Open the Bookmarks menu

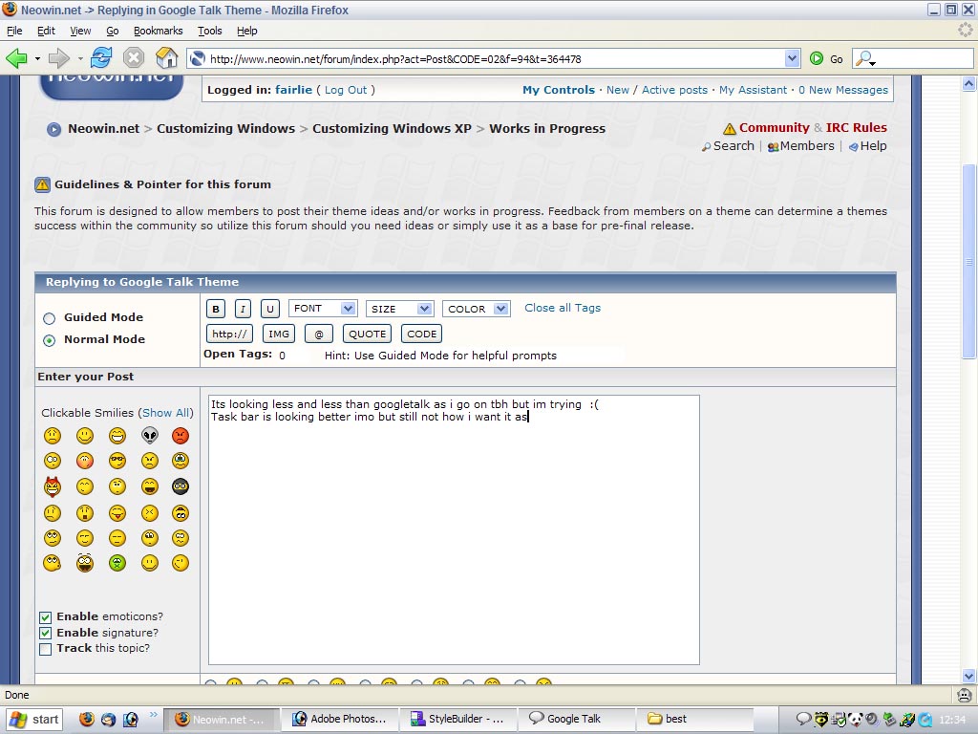coord(157,31)
